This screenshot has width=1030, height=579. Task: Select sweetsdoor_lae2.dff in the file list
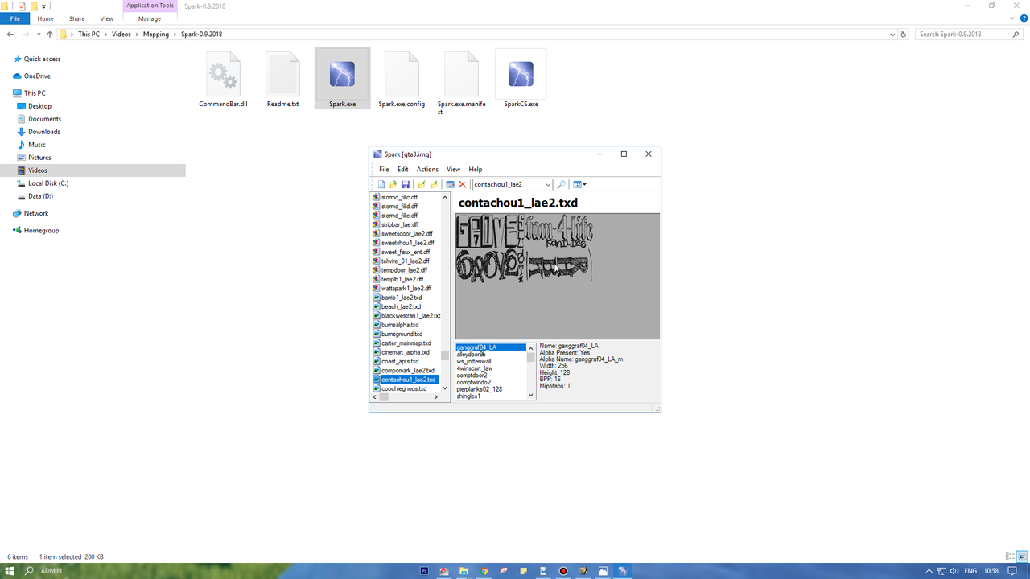(x=406, y=234)
